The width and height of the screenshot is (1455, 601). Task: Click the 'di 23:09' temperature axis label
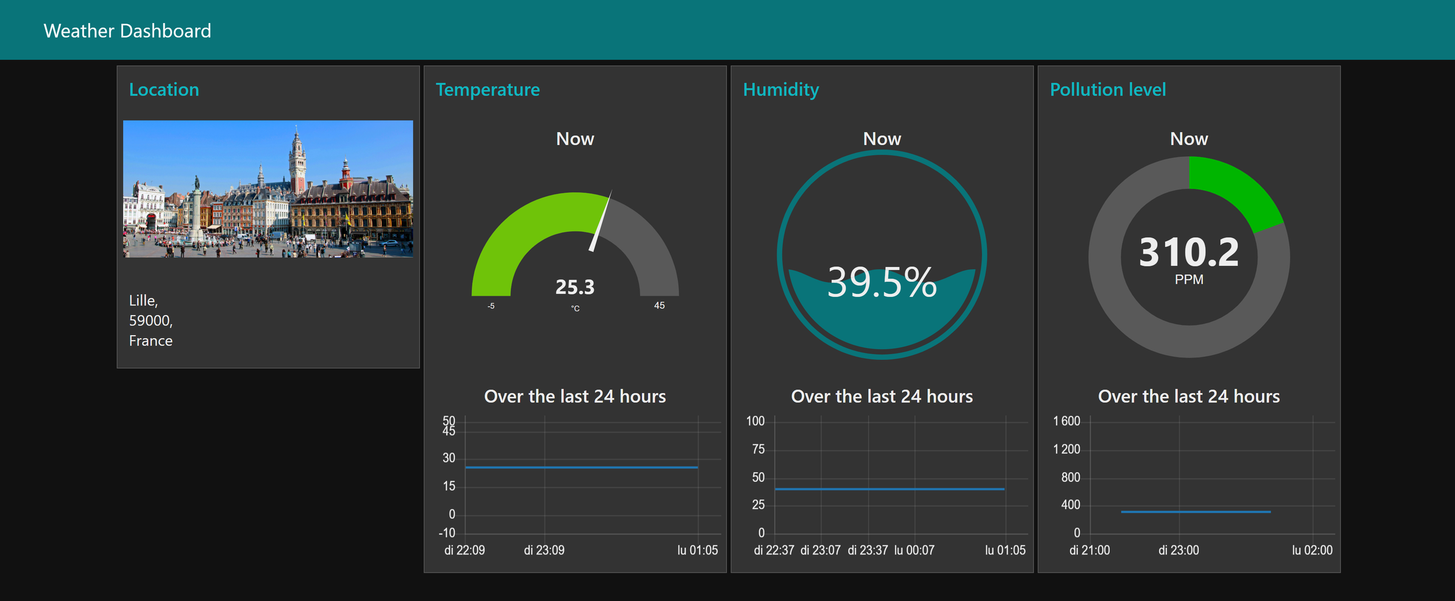(x=544, y=550)
